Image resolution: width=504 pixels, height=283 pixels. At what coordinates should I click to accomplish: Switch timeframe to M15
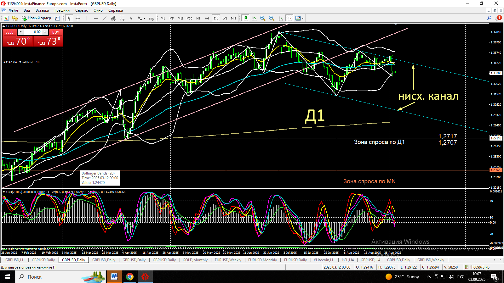[x=180, y=18]
